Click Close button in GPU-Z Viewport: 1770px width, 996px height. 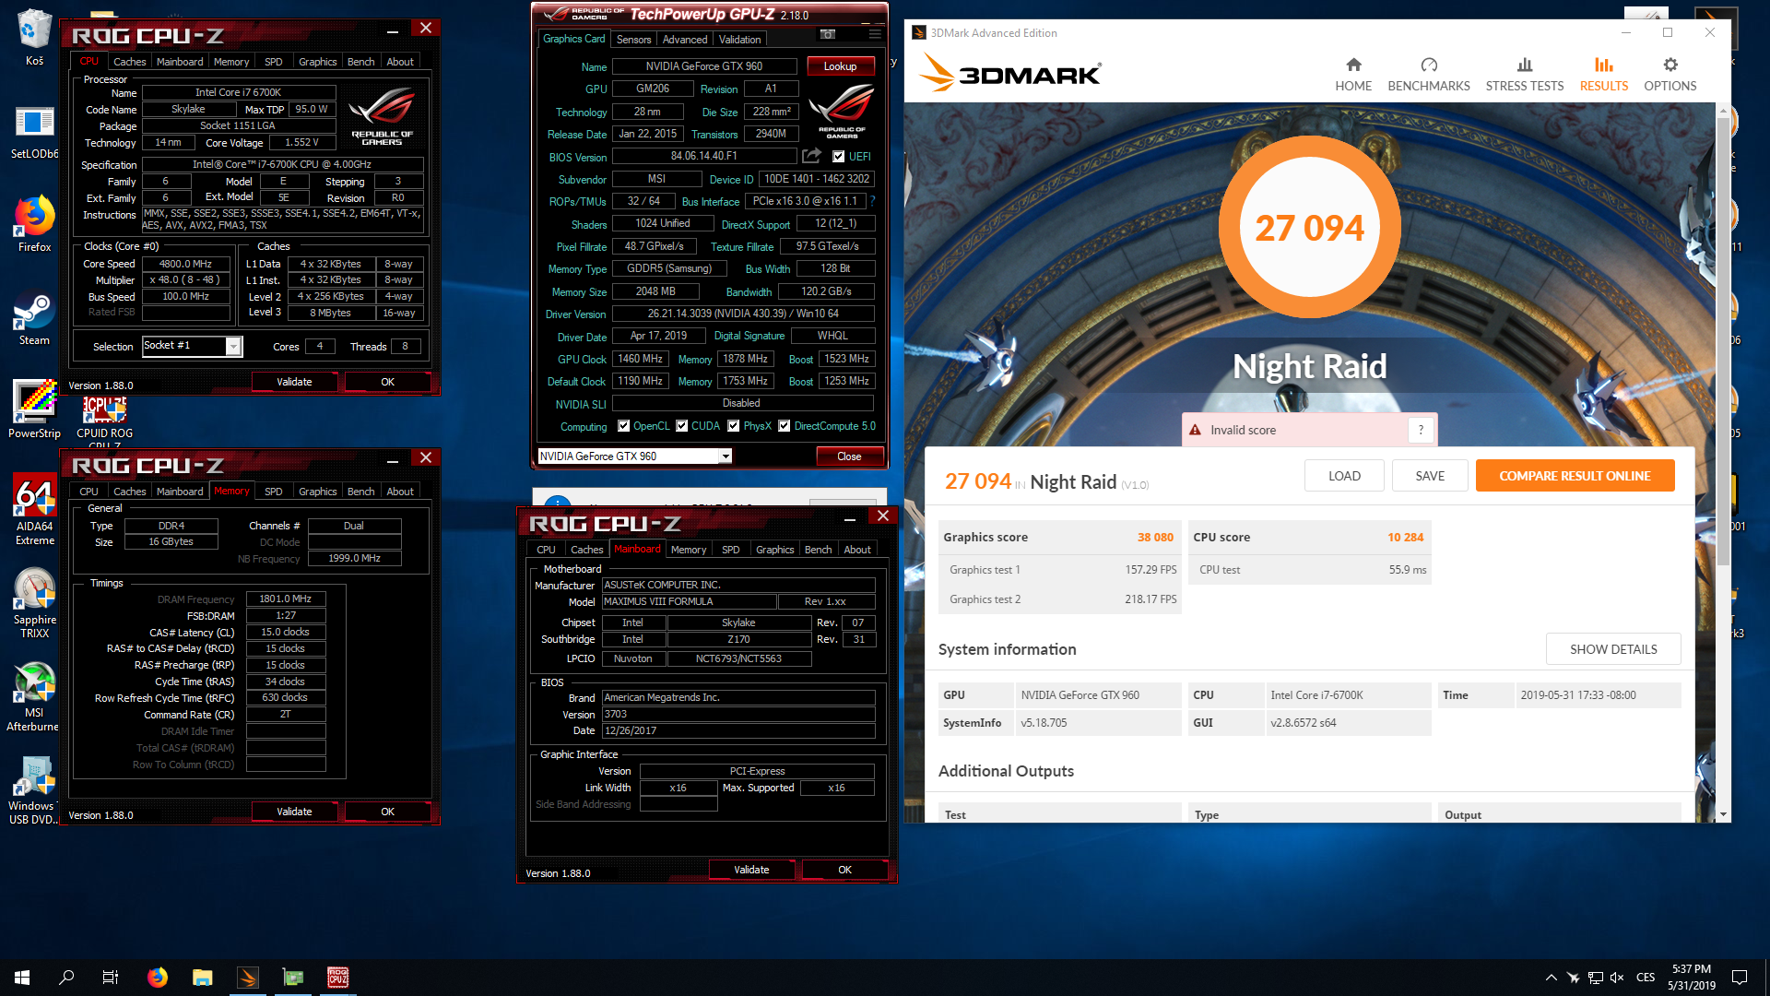849,456
